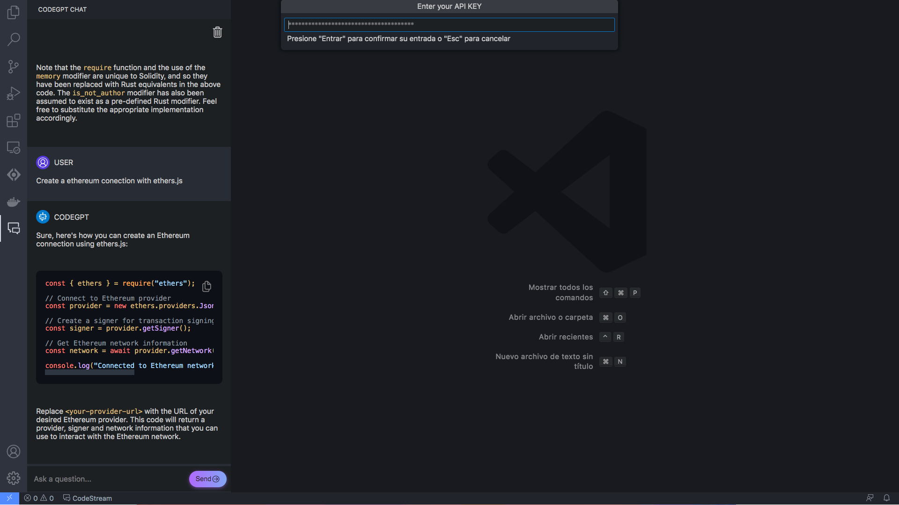This screenshot has width=899, height=505.
Task: Clear chat with the trash icon
Action: pos(217,32)
